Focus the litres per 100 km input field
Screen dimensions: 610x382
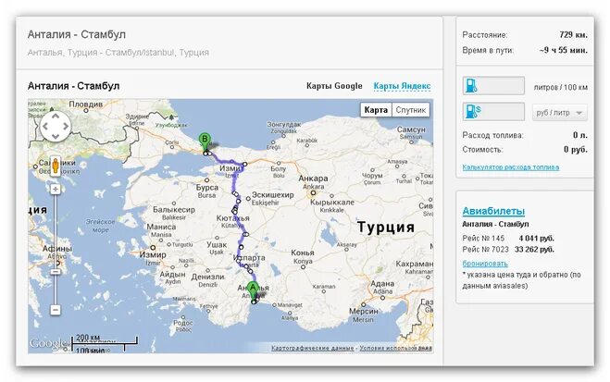point(493,85)
